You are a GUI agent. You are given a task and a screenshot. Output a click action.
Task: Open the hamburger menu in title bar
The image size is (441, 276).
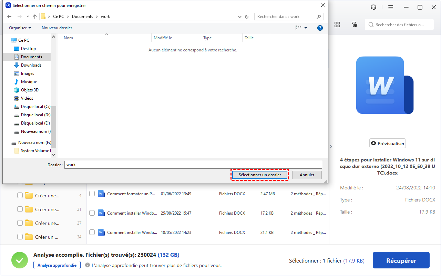[x=391, y=7]
